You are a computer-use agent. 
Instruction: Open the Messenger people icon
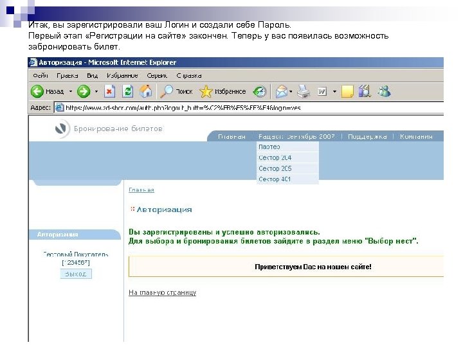pos(384,91)
